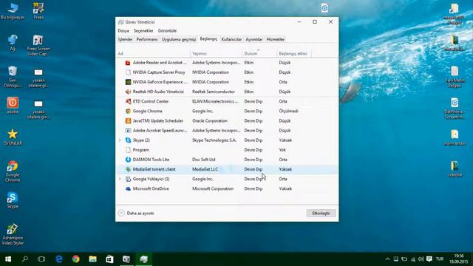The width and height of the screenshot is (473, 266).
Task: Click the MediaGet torrent client icon
Action: (128, 169)
